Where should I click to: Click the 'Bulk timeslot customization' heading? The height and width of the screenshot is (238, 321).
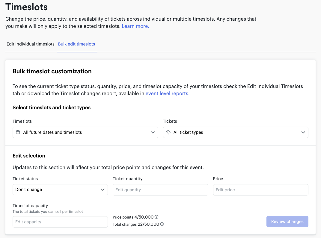52,71
